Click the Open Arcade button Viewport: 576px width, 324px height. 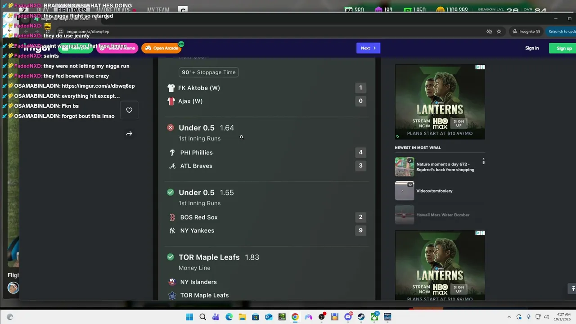point(162,48)
